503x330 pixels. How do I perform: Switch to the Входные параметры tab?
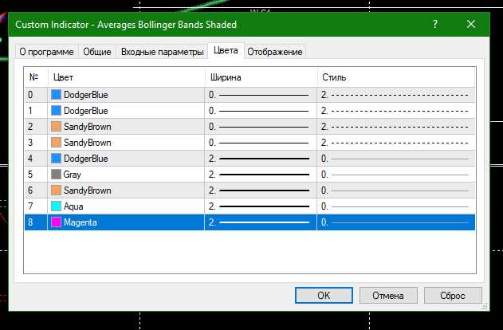tap(163, 52)
